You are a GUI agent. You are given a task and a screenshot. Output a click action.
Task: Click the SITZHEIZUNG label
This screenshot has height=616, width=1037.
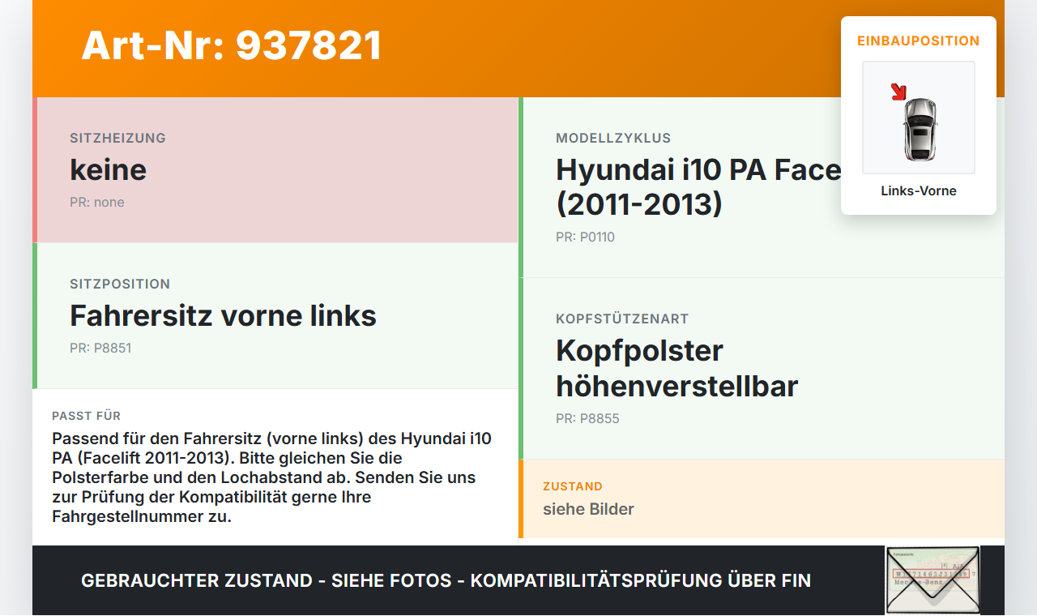[117, 138]
